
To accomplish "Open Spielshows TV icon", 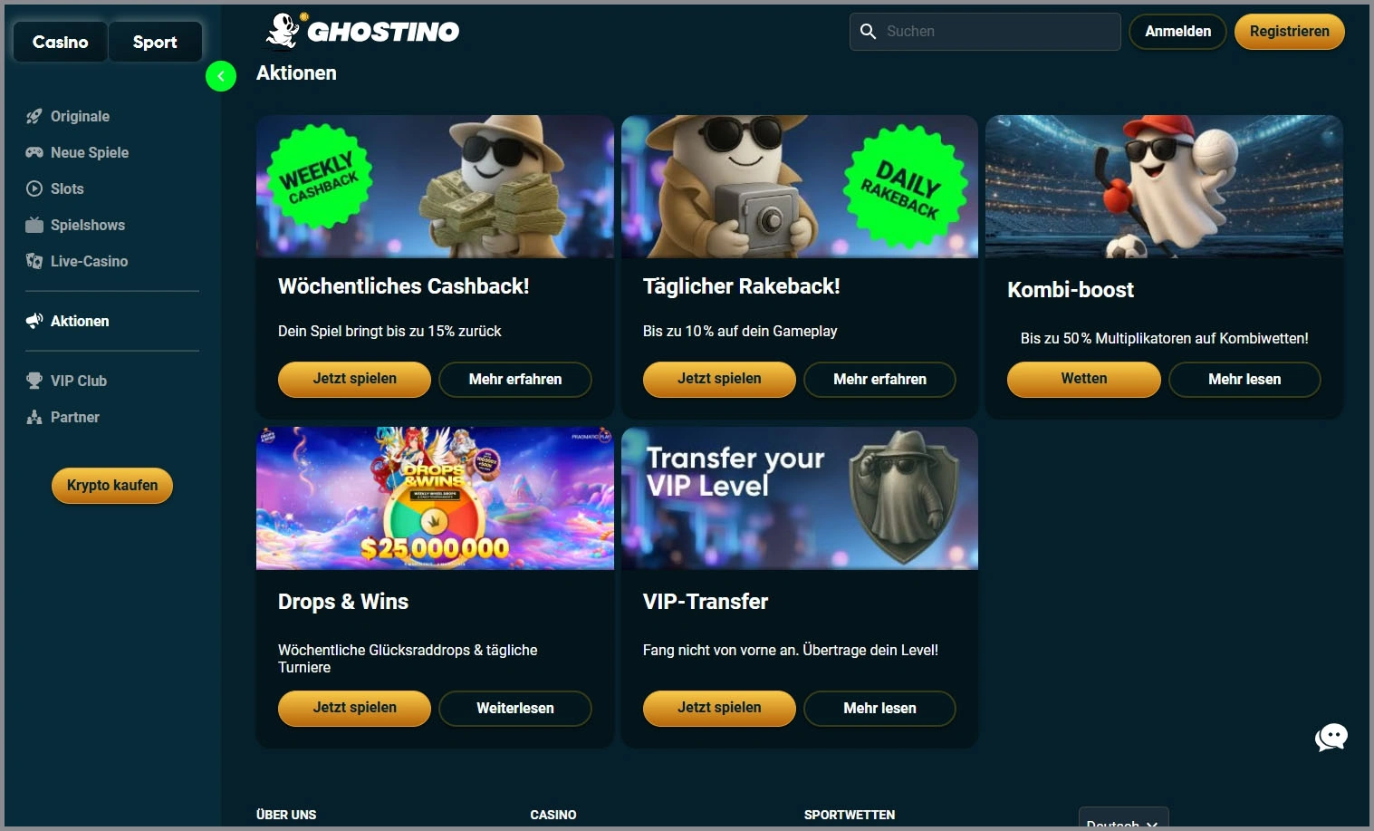I will click(34, 225).
